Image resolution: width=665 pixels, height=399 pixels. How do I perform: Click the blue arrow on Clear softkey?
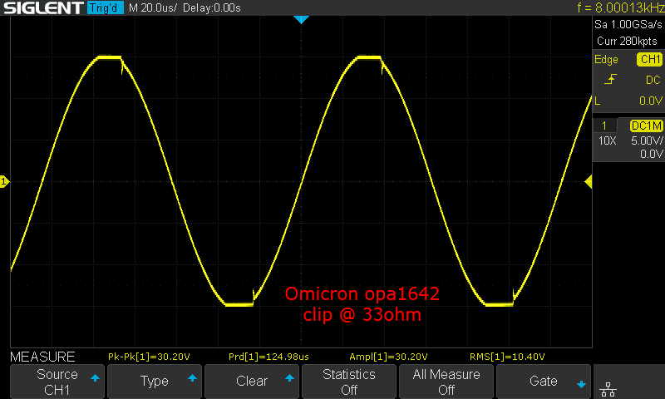[x=289, y=377]
